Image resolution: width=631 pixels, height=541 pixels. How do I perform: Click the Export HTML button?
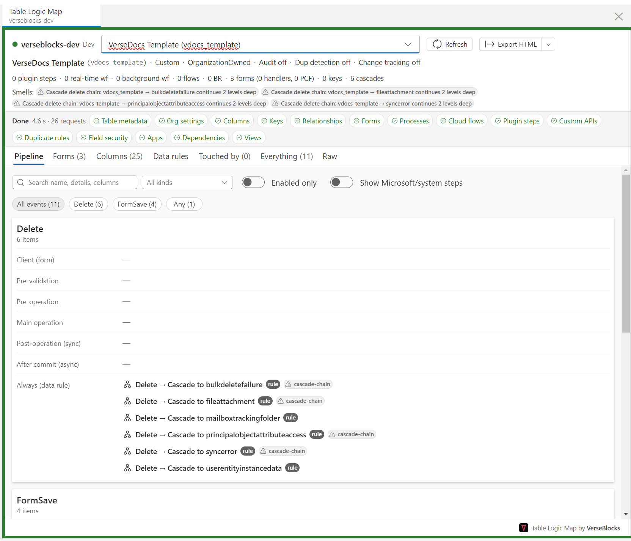510,44
